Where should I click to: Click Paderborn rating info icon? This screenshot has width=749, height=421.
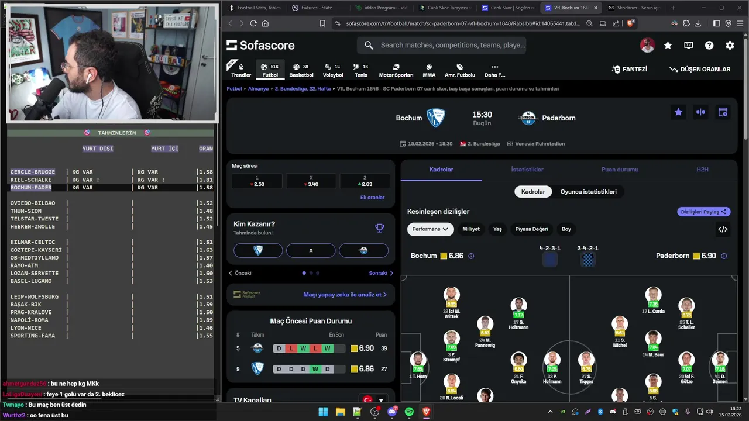tap(724, 256)
